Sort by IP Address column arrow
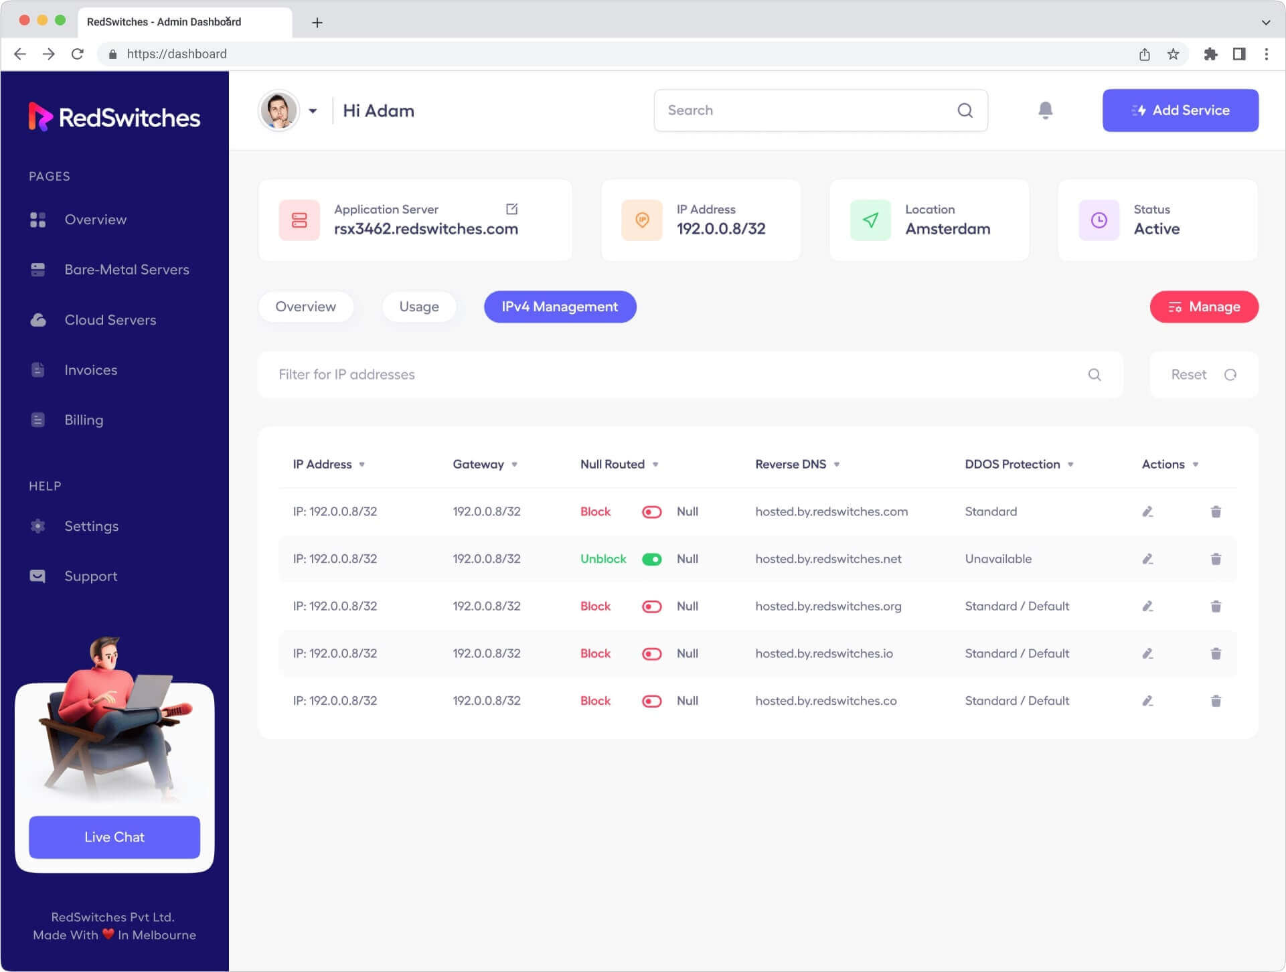This screenshot has height=972, width=1286. click(x=361, y=465)
